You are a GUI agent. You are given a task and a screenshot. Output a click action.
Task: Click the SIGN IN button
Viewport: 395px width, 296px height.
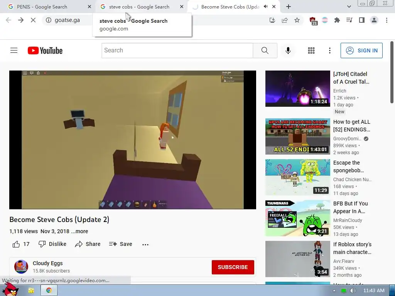click(361, 50)
